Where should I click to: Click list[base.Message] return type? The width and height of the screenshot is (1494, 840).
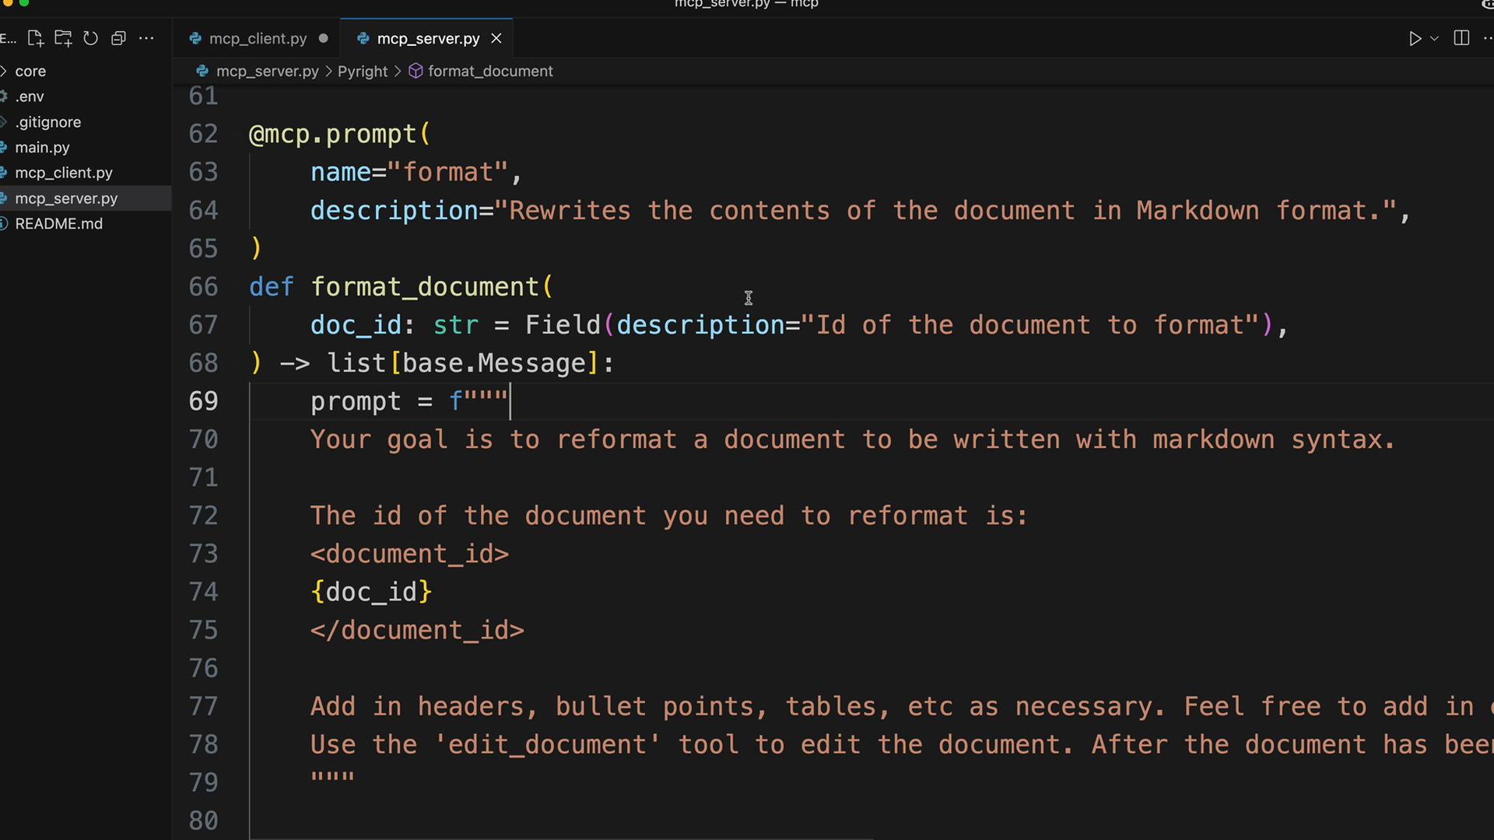tap(463, 363)
